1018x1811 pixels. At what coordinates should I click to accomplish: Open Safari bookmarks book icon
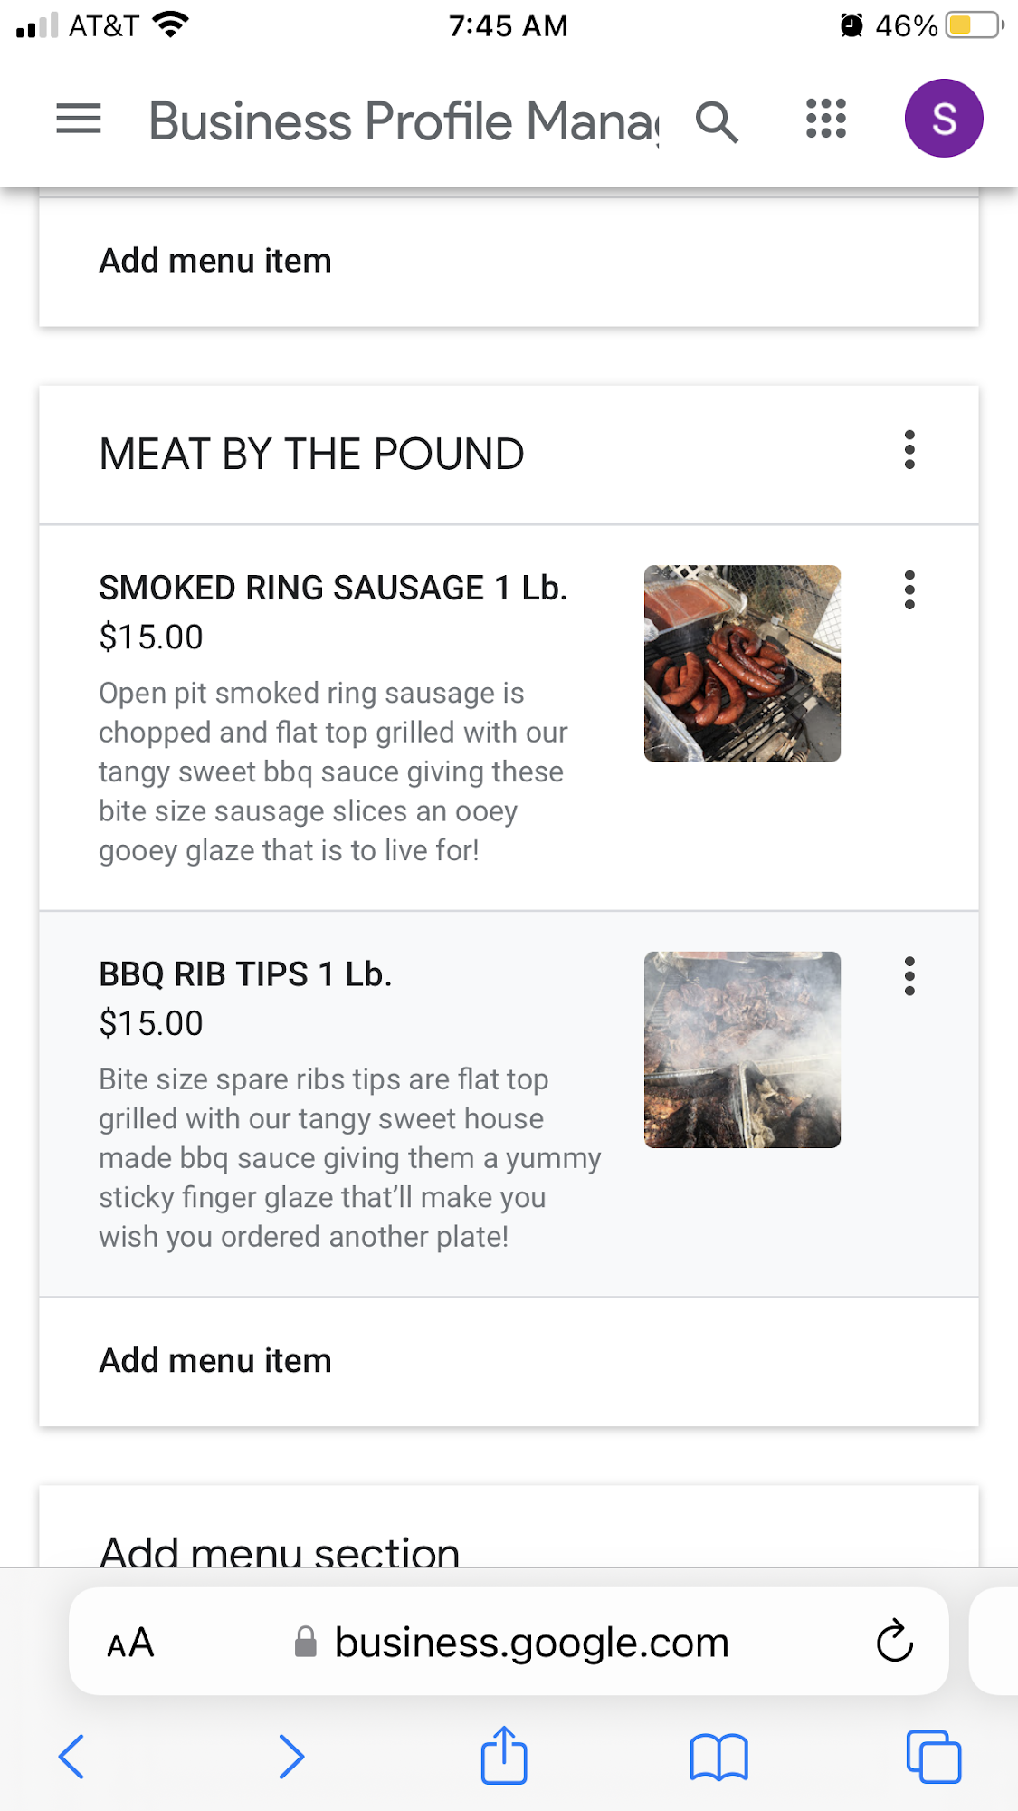point(718,1757)
